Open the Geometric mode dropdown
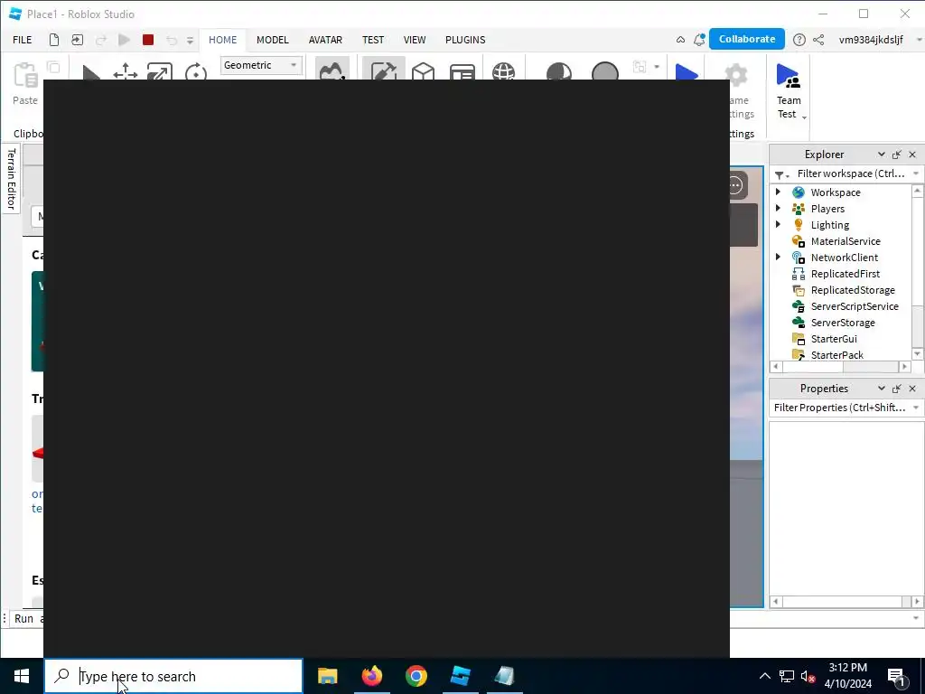This screenshot has width=925, height=694. [261, 65]
